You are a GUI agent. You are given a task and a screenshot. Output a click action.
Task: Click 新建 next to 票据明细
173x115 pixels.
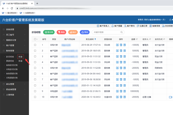point(20,61)
